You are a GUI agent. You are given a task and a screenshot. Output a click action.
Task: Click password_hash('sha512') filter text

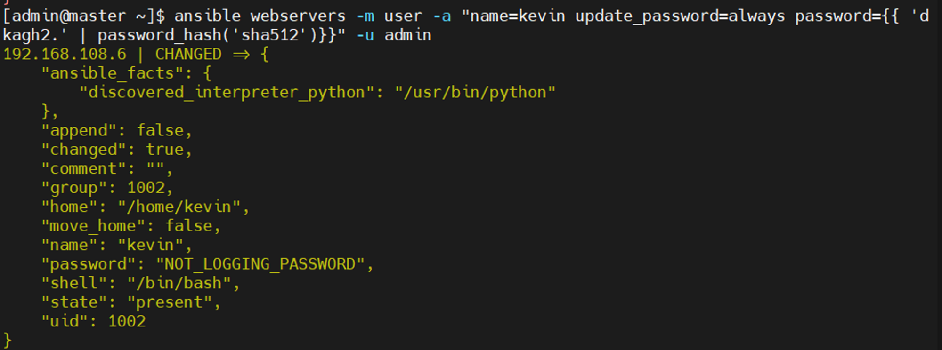tap(208, 35)
